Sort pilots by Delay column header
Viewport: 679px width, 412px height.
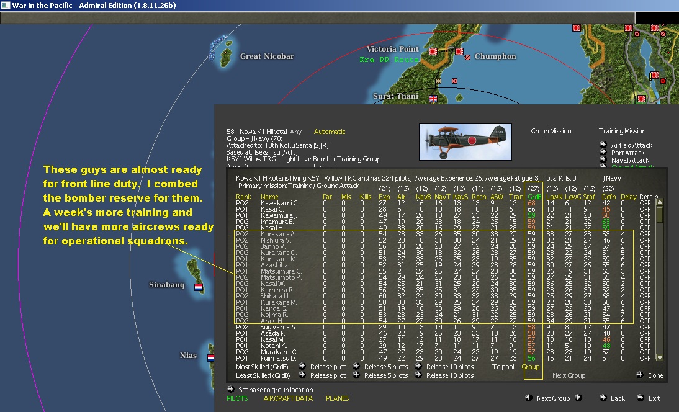[x=628, y=197]
